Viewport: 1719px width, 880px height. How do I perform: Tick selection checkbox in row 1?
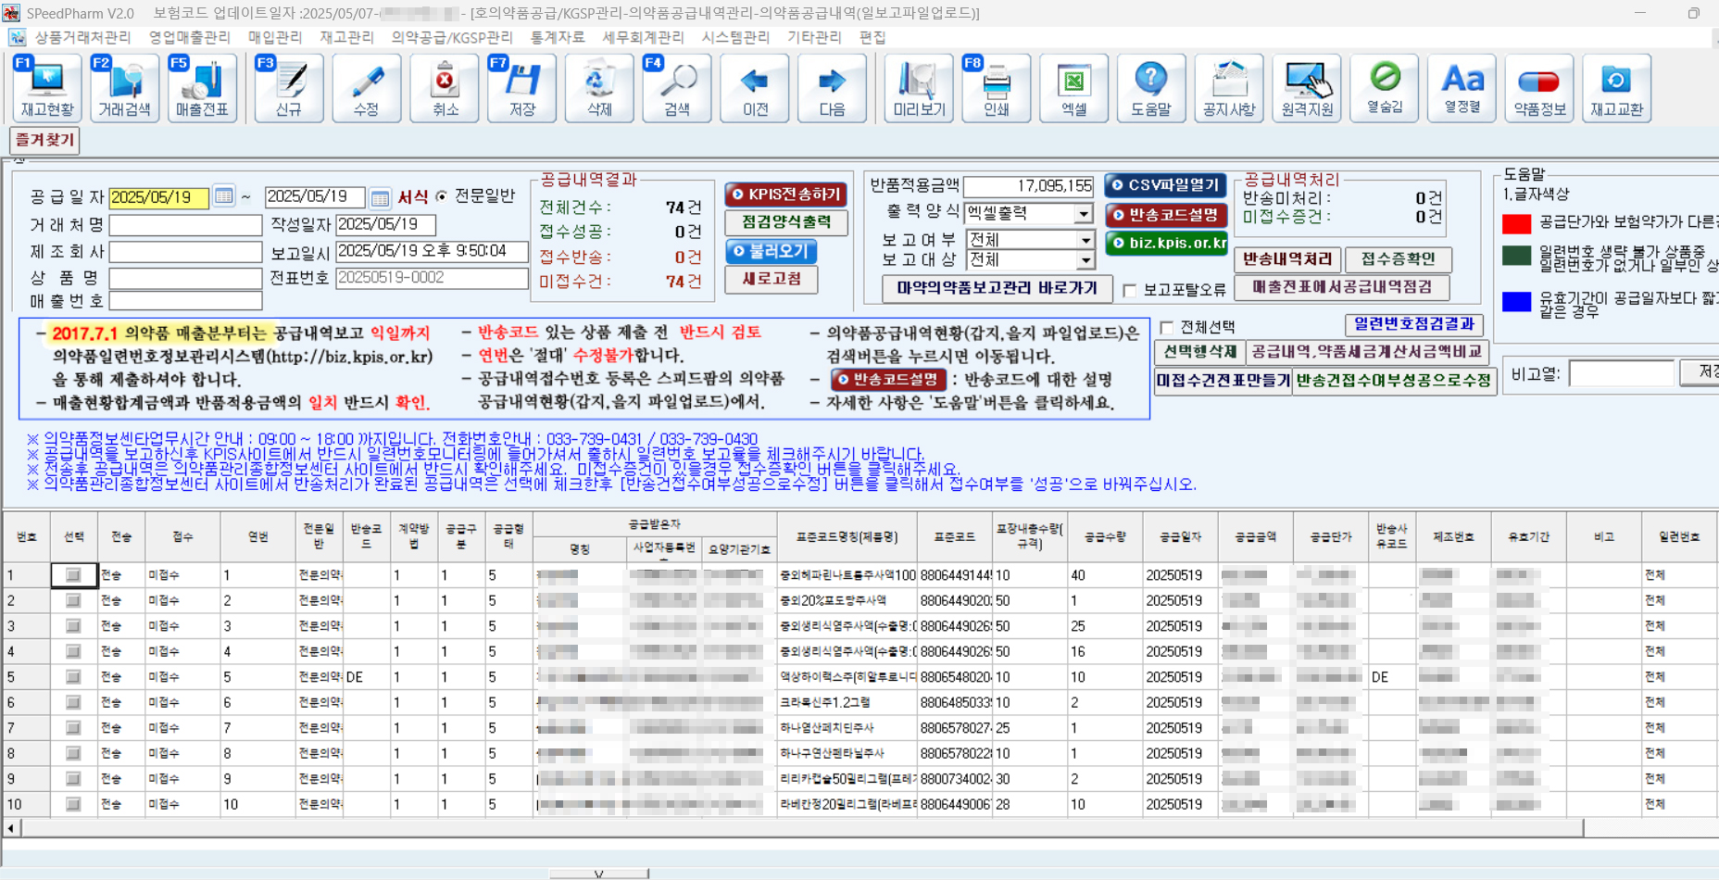(73, 575)
